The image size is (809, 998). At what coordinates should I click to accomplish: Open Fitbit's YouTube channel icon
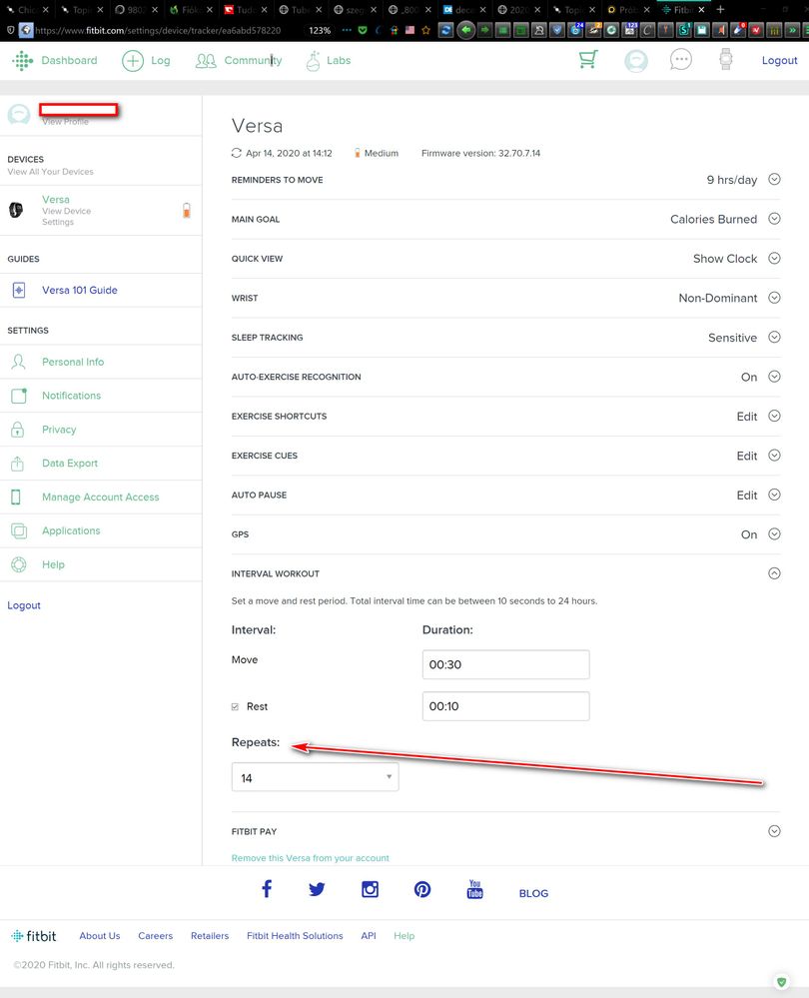click(474, 888)
